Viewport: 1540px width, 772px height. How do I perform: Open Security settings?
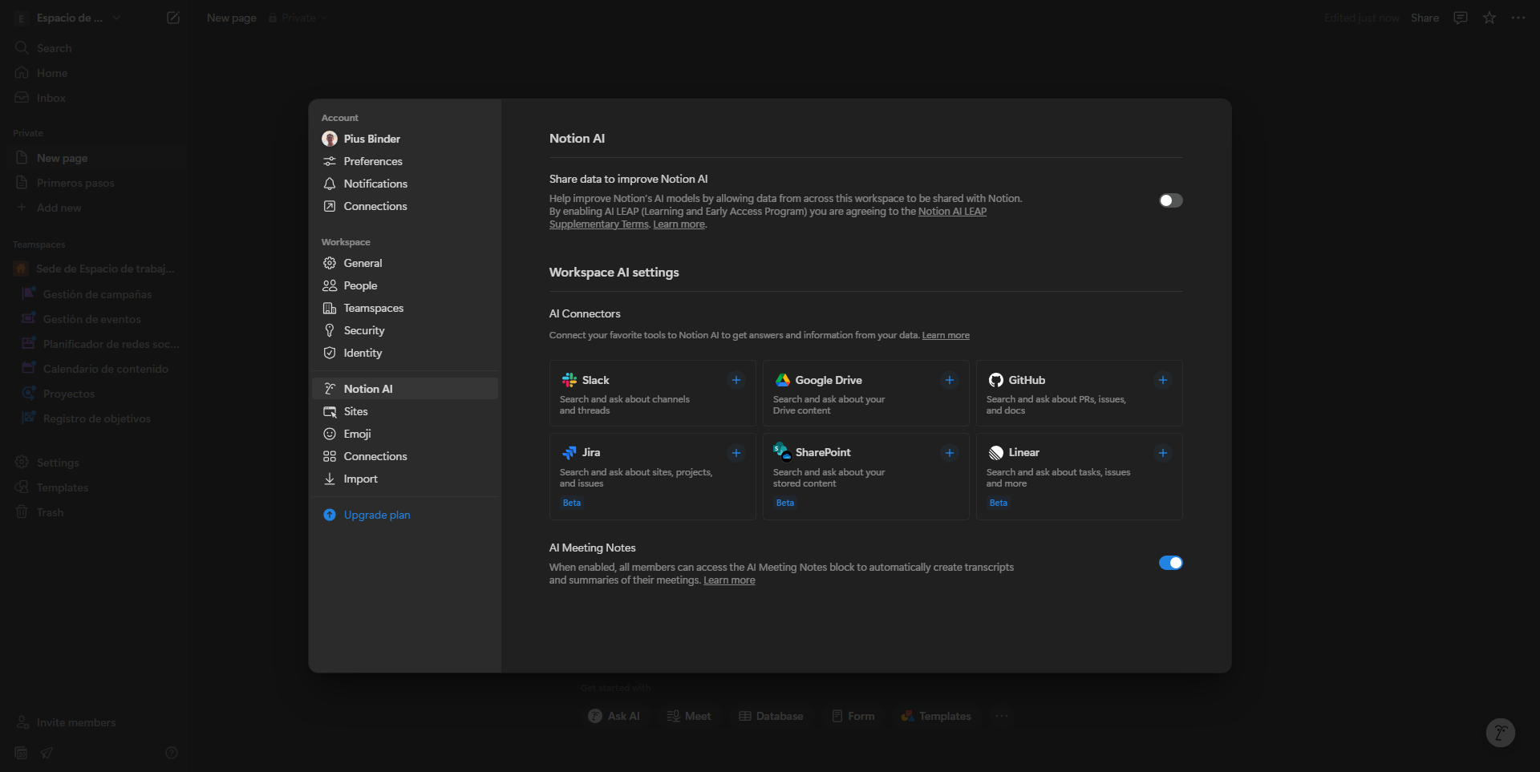pyautogui.click(x=405, y=330)
